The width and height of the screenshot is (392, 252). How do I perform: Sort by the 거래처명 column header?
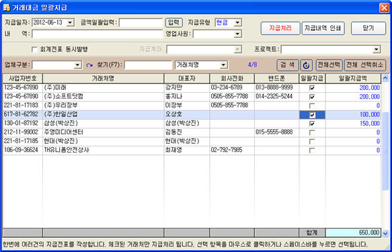click(104, 79)
